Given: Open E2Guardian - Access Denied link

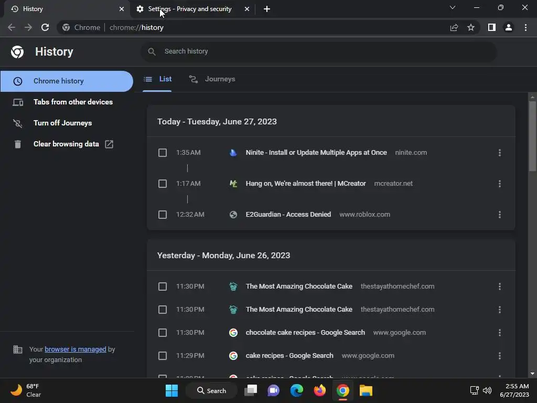Looking at the screenshot, I should (288, 215).
